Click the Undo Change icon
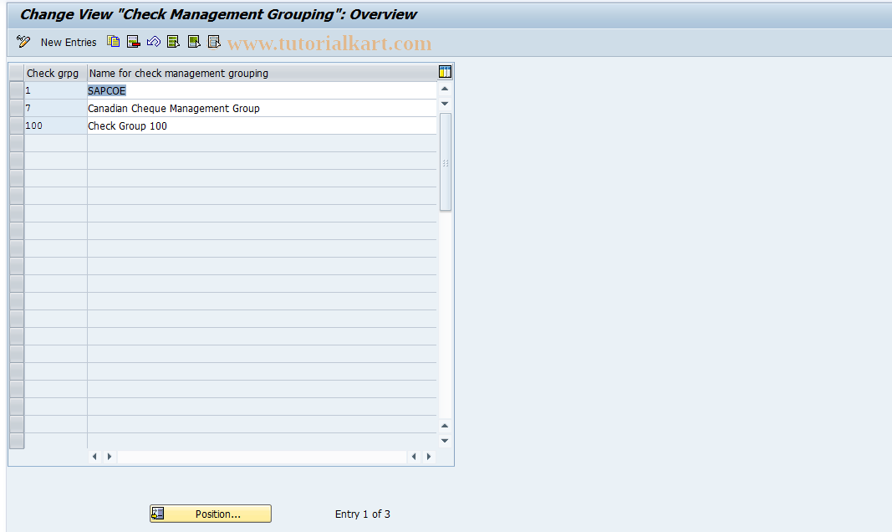This screenshot has width=892, height=532. (x=154, y=42)
